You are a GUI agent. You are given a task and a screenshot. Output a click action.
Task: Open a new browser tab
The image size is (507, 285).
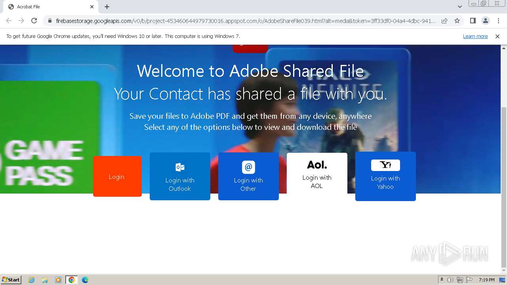tap(107, 7)
